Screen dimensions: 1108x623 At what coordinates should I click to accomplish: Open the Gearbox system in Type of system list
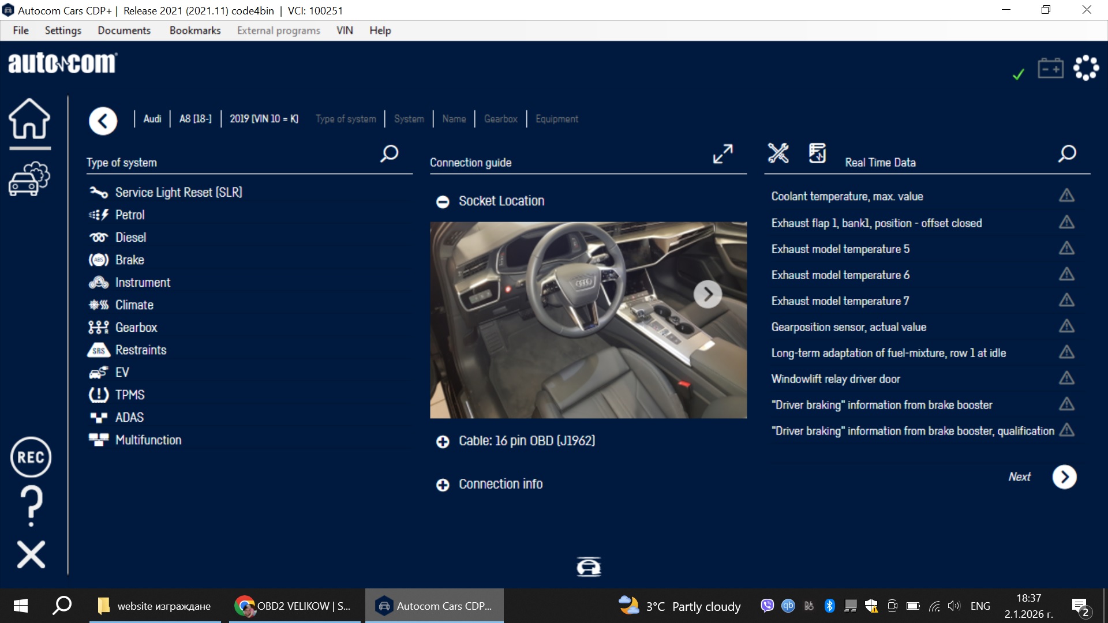tap(136, 327)
